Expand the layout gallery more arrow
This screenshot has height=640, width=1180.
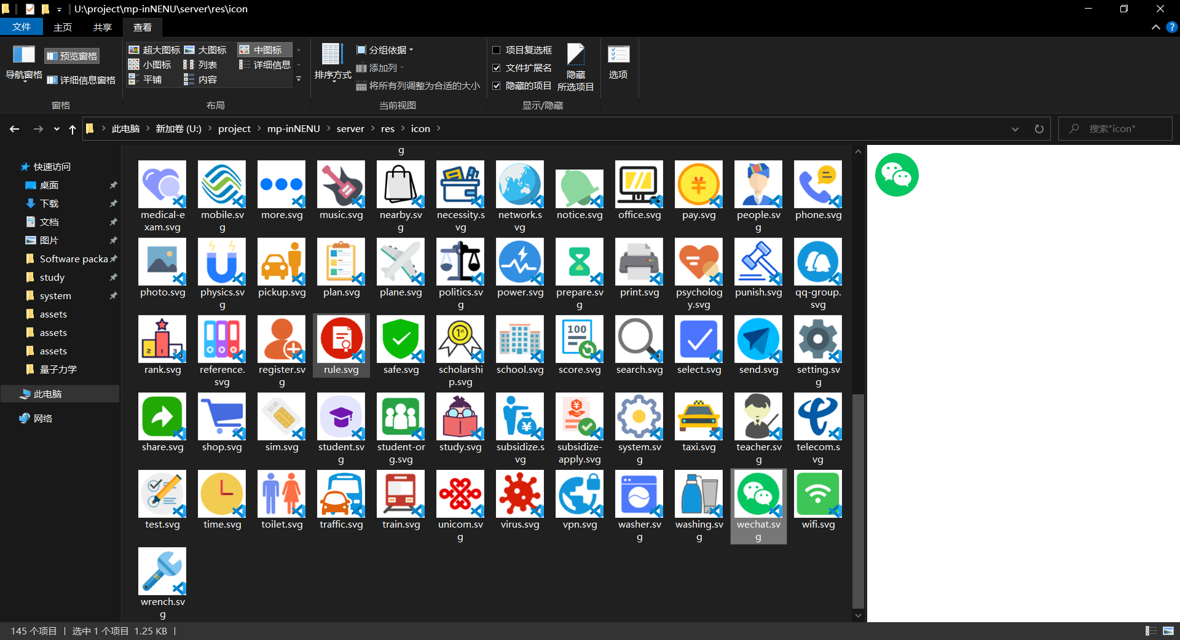point(299,79)
